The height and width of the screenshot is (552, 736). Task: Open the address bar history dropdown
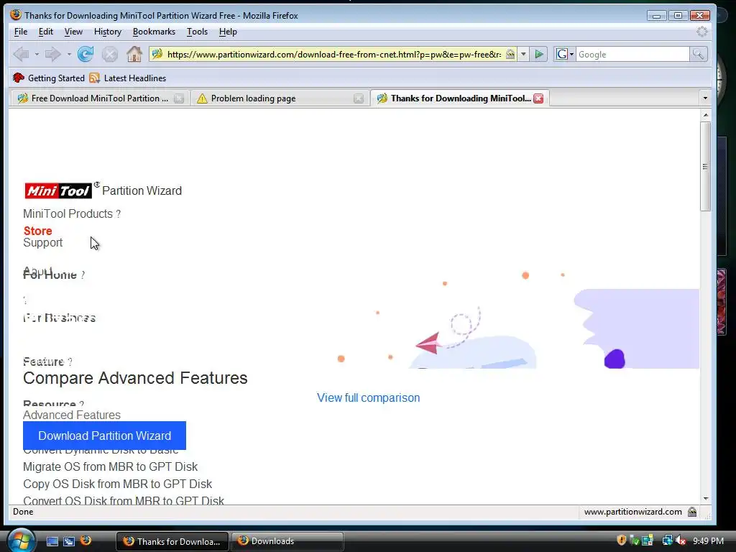(x=523, y=55)
